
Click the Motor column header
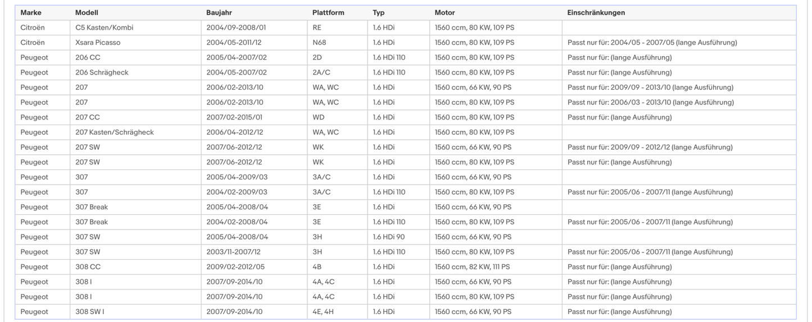pyautogui.click(x=444, y=12)
